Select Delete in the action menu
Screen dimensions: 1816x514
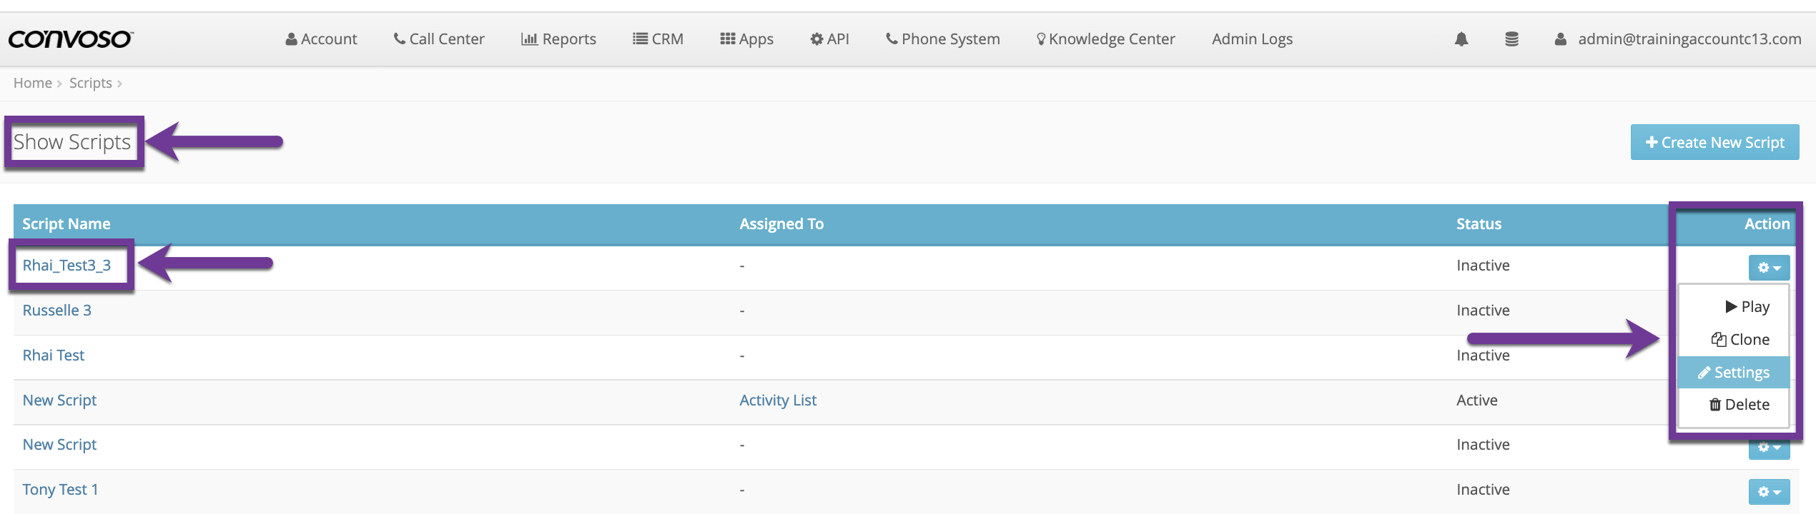(1739, 405)
